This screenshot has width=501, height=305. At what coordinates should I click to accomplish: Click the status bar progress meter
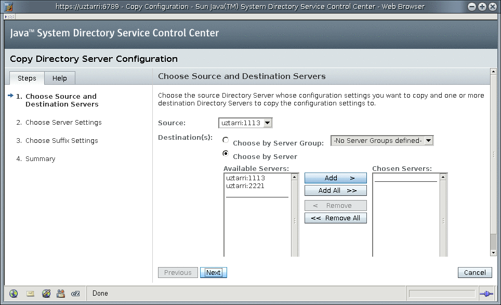(442, 294)
